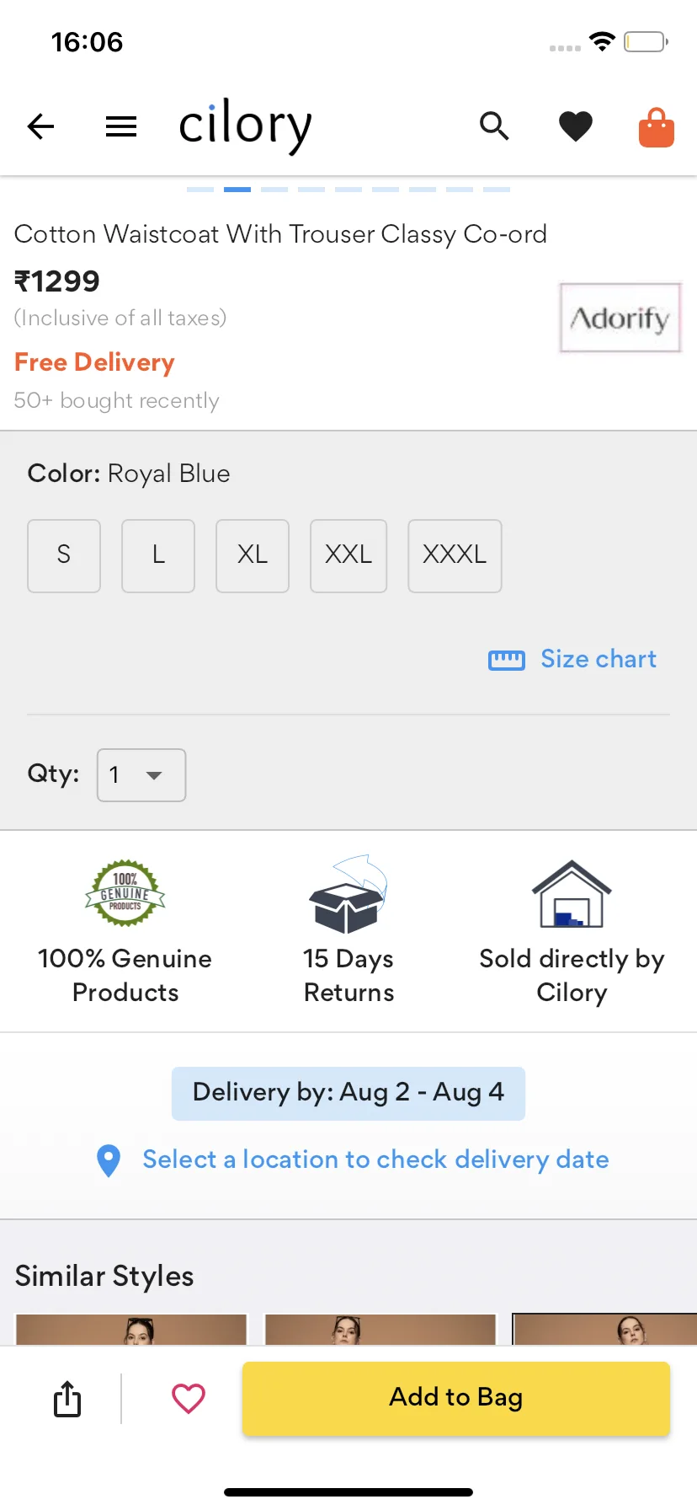
Task: Choose the XXXL size
Action: tap(455, 555)
